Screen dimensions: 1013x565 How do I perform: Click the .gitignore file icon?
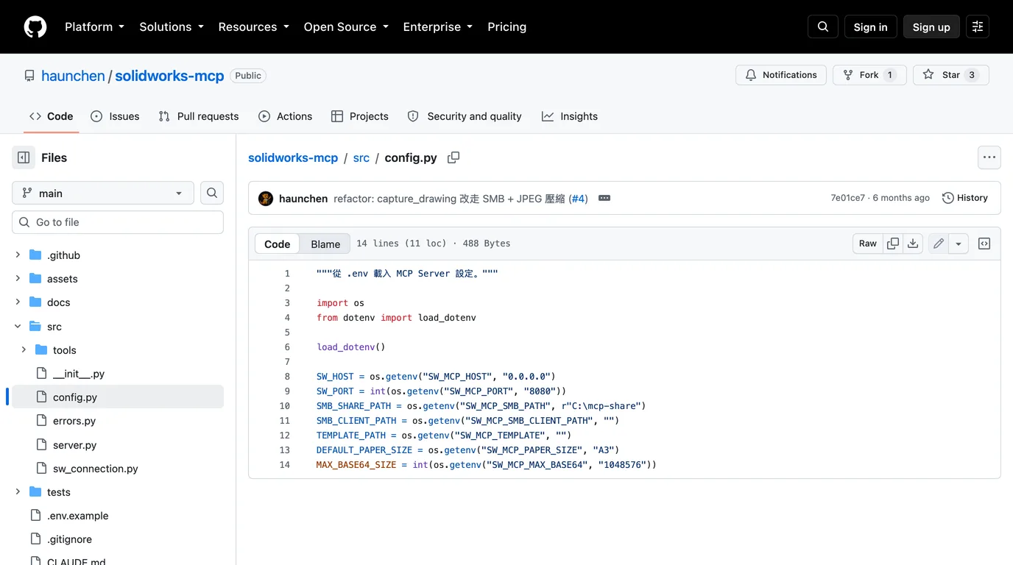[35, 539]
